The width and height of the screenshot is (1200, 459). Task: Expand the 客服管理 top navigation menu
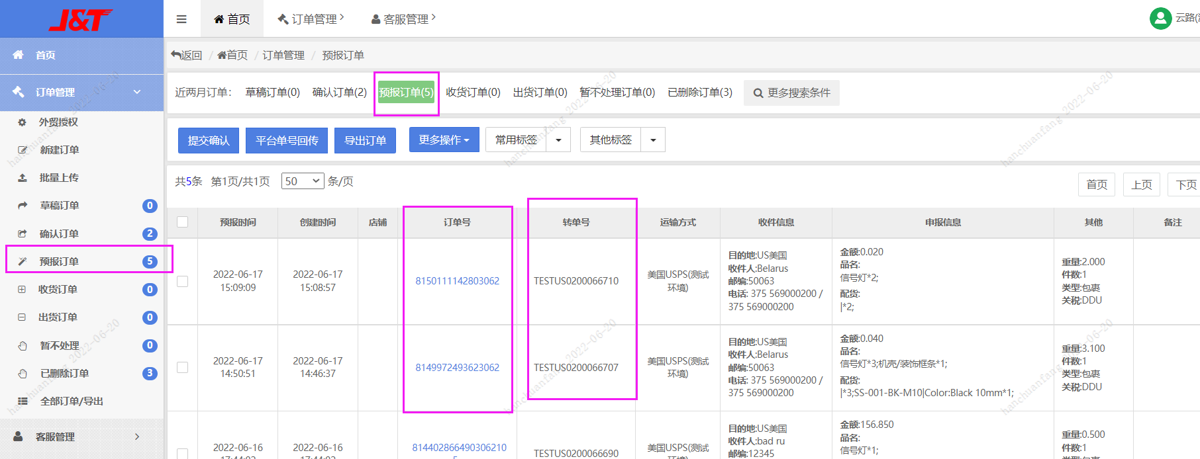(403, 19)
